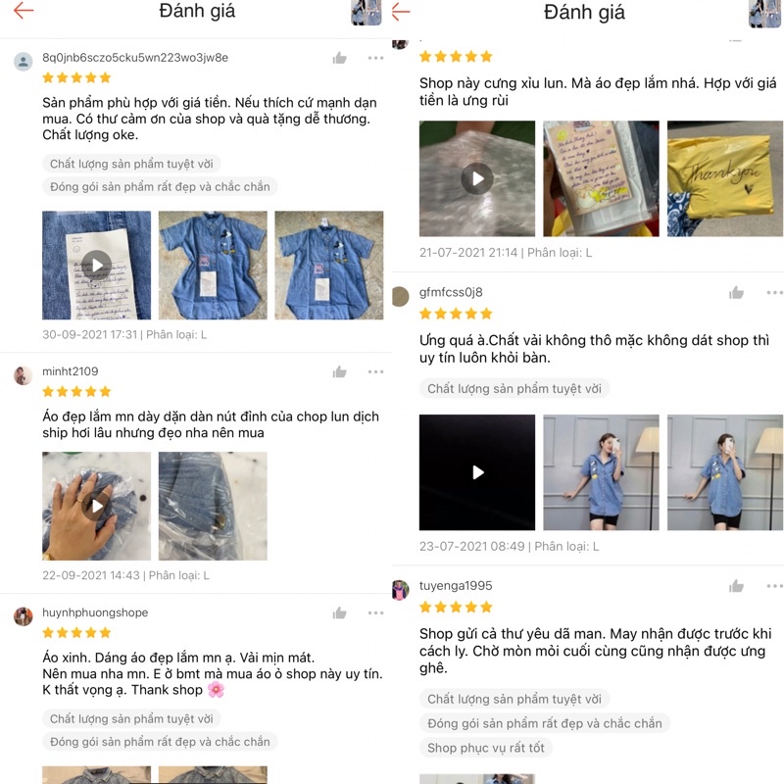This screenshot has width=784, height=784.
Task: Tap the back arrow in left panel
Action: tap(23, 11)
